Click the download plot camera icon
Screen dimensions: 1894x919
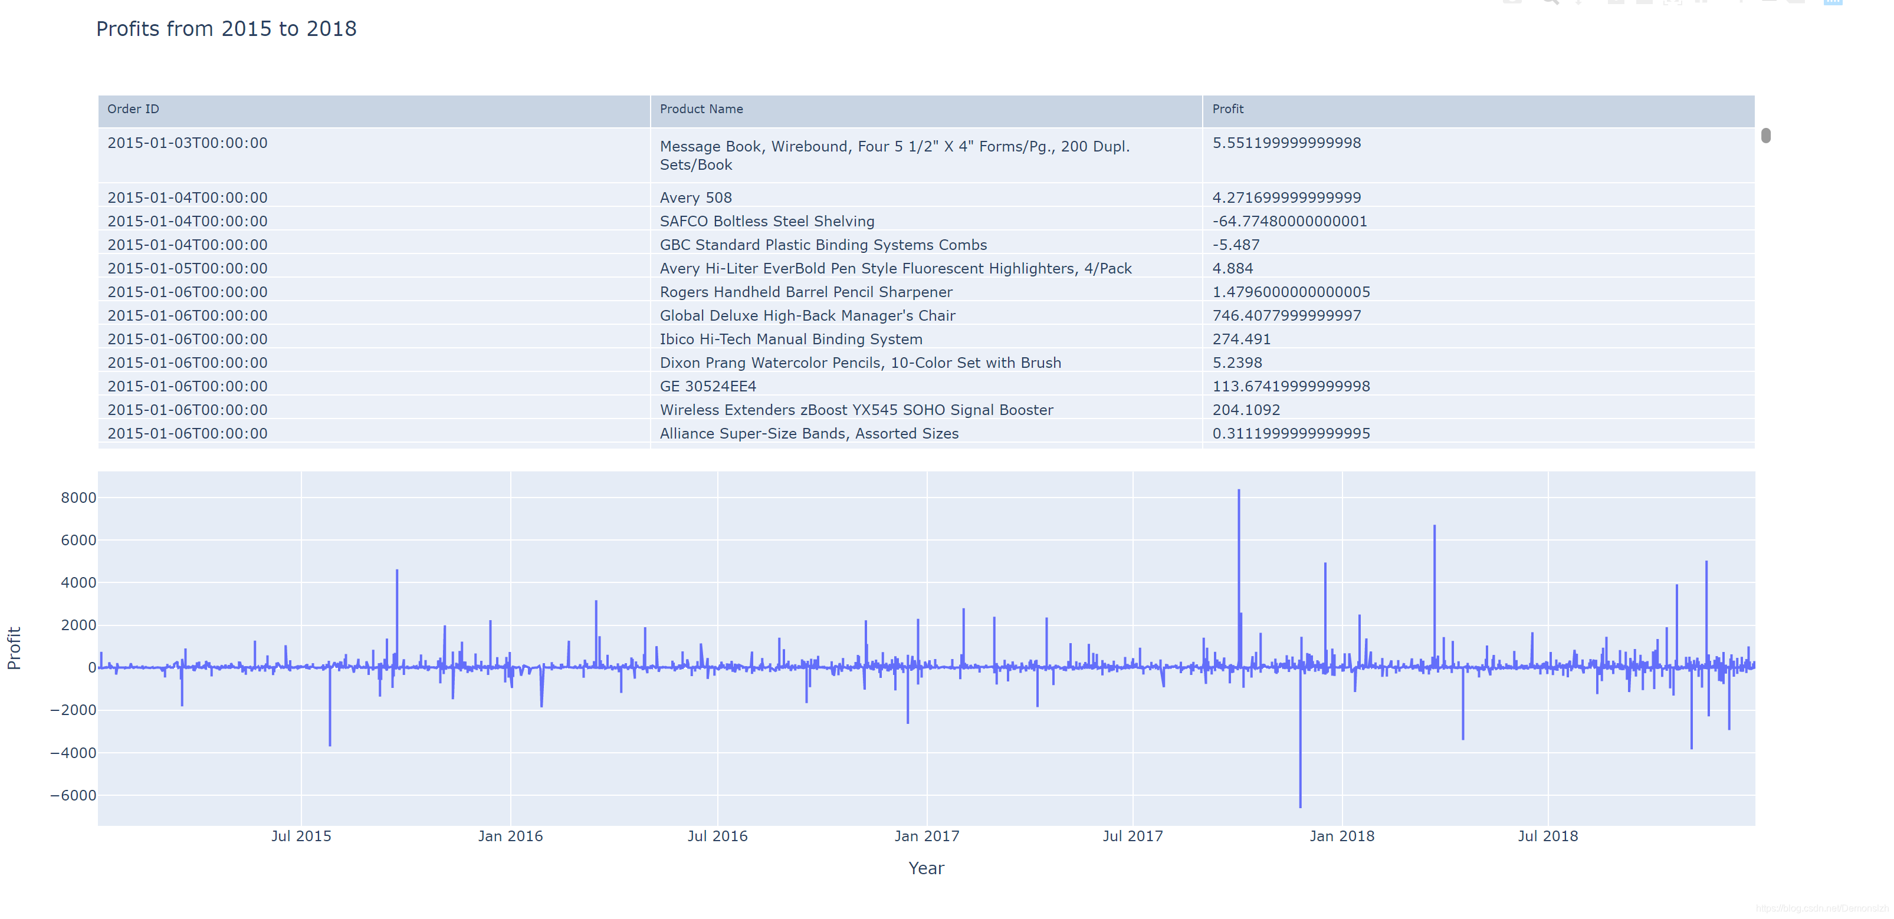coord(1512,1)
